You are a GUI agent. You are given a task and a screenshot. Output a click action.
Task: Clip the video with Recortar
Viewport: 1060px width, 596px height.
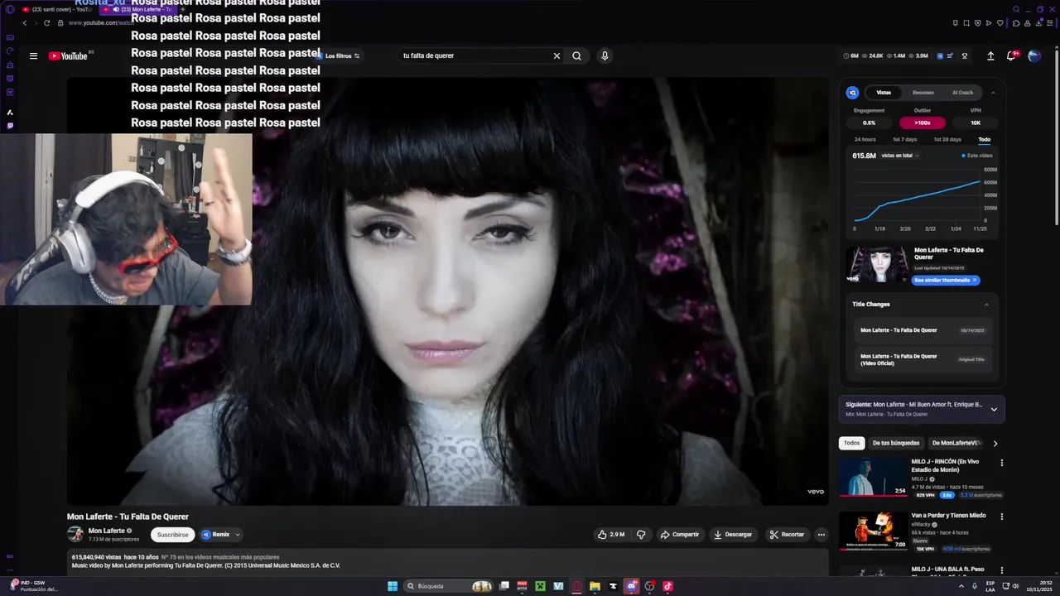coord(787,535)
